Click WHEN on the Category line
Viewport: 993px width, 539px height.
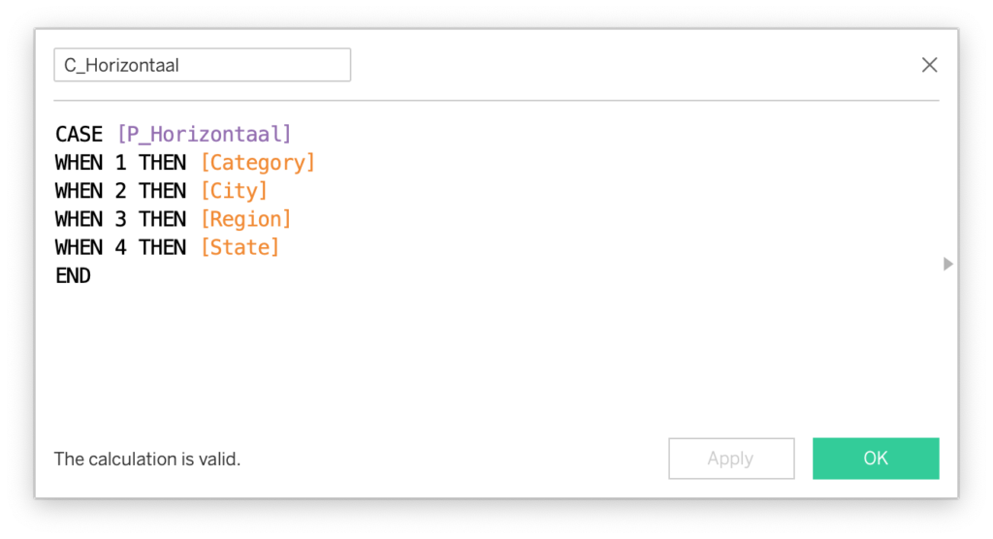[79, 162]
